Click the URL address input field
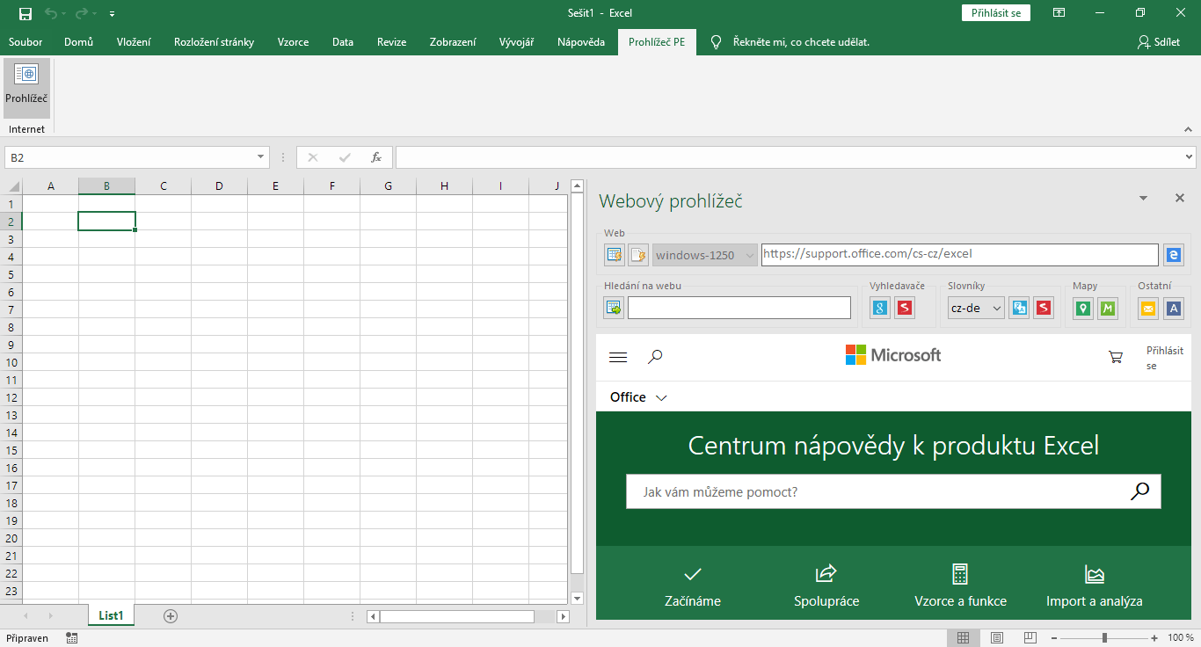This screenshot has width=1201, height=647. coord(960,254)
